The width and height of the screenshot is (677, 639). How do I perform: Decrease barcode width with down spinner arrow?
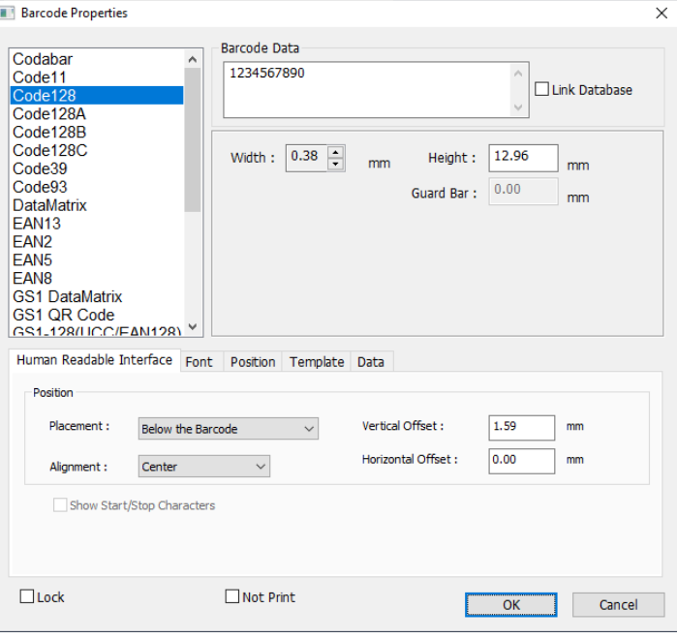point(335,164)
